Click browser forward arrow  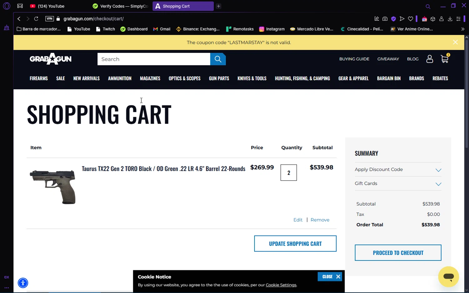coord(28,19)
